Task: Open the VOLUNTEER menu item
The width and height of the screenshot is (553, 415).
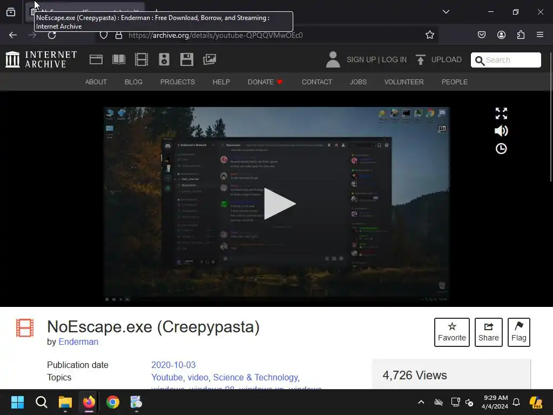Action: [x=404, y=82]
